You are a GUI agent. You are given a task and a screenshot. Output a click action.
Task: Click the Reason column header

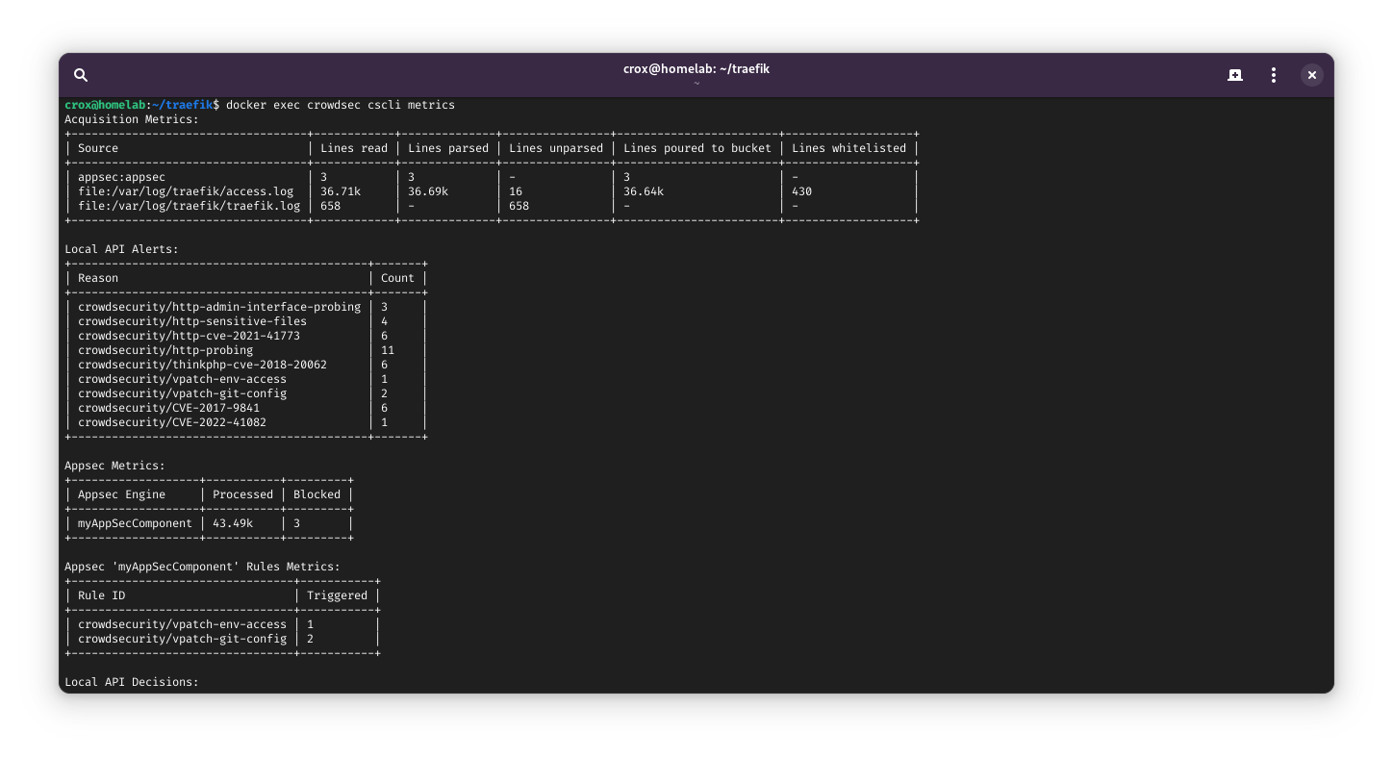pos(98,278)
